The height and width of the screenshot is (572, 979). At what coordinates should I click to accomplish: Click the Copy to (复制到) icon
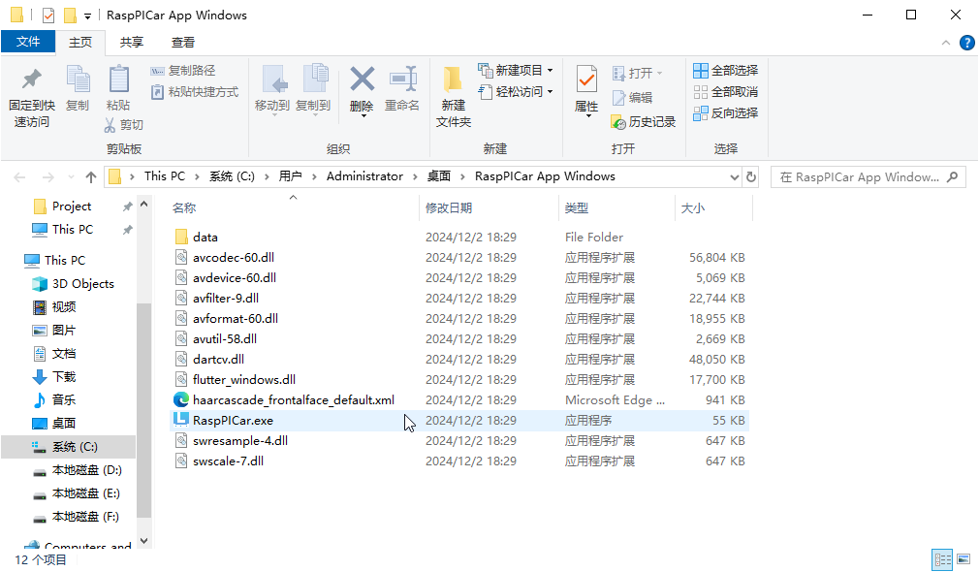coord(315,79)
